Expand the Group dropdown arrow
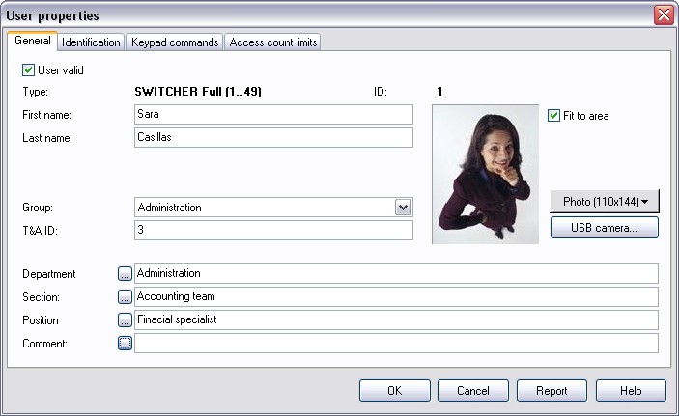 (404, 208)
